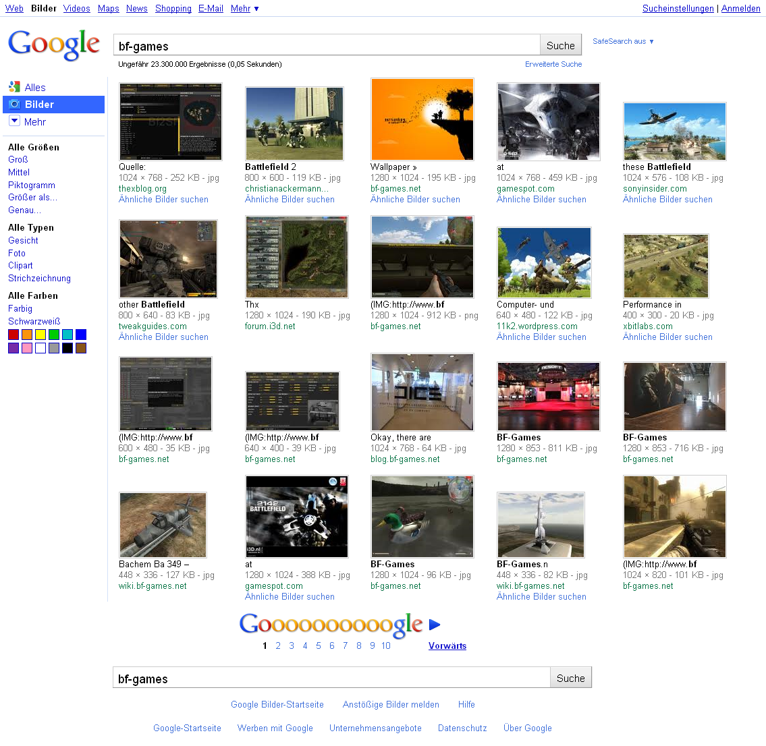Click the Bilder camera icon in the sidebar
This screenshot has width=766, height=746.
15,104
